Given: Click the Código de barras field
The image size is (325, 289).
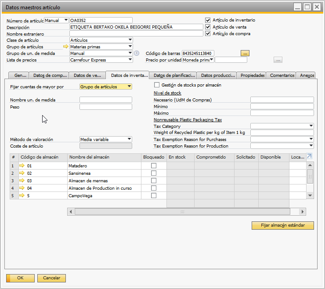Looking at the screenshot, I should pos(198,53).
